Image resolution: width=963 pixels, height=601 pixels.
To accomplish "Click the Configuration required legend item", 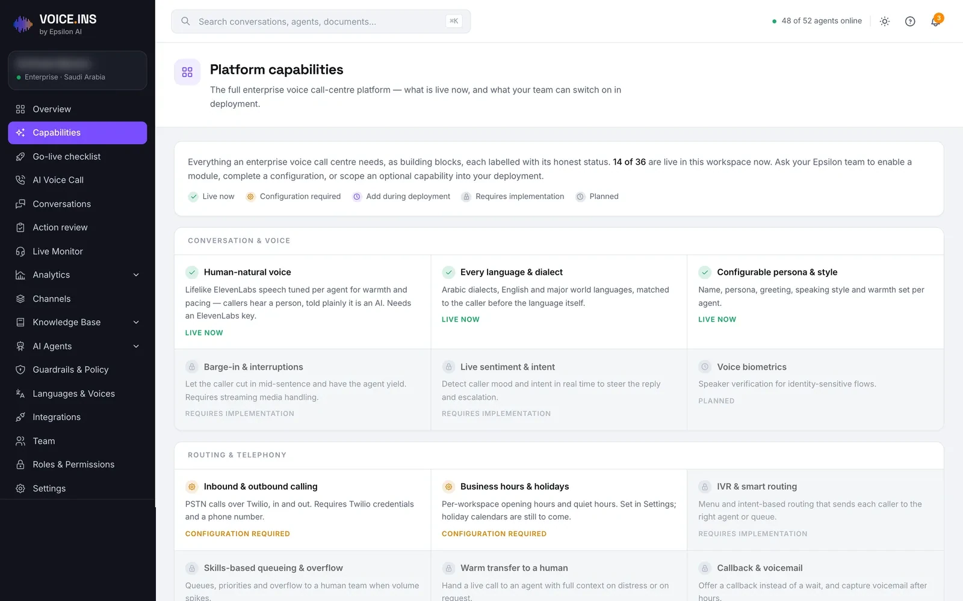I will 293,197.
